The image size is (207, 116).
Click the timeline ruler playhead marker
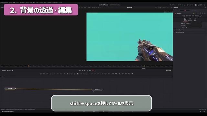coord(28,66)
